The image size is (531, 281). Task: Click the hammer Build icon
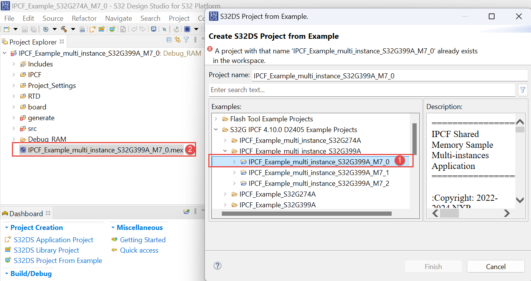tap(64, 29)
